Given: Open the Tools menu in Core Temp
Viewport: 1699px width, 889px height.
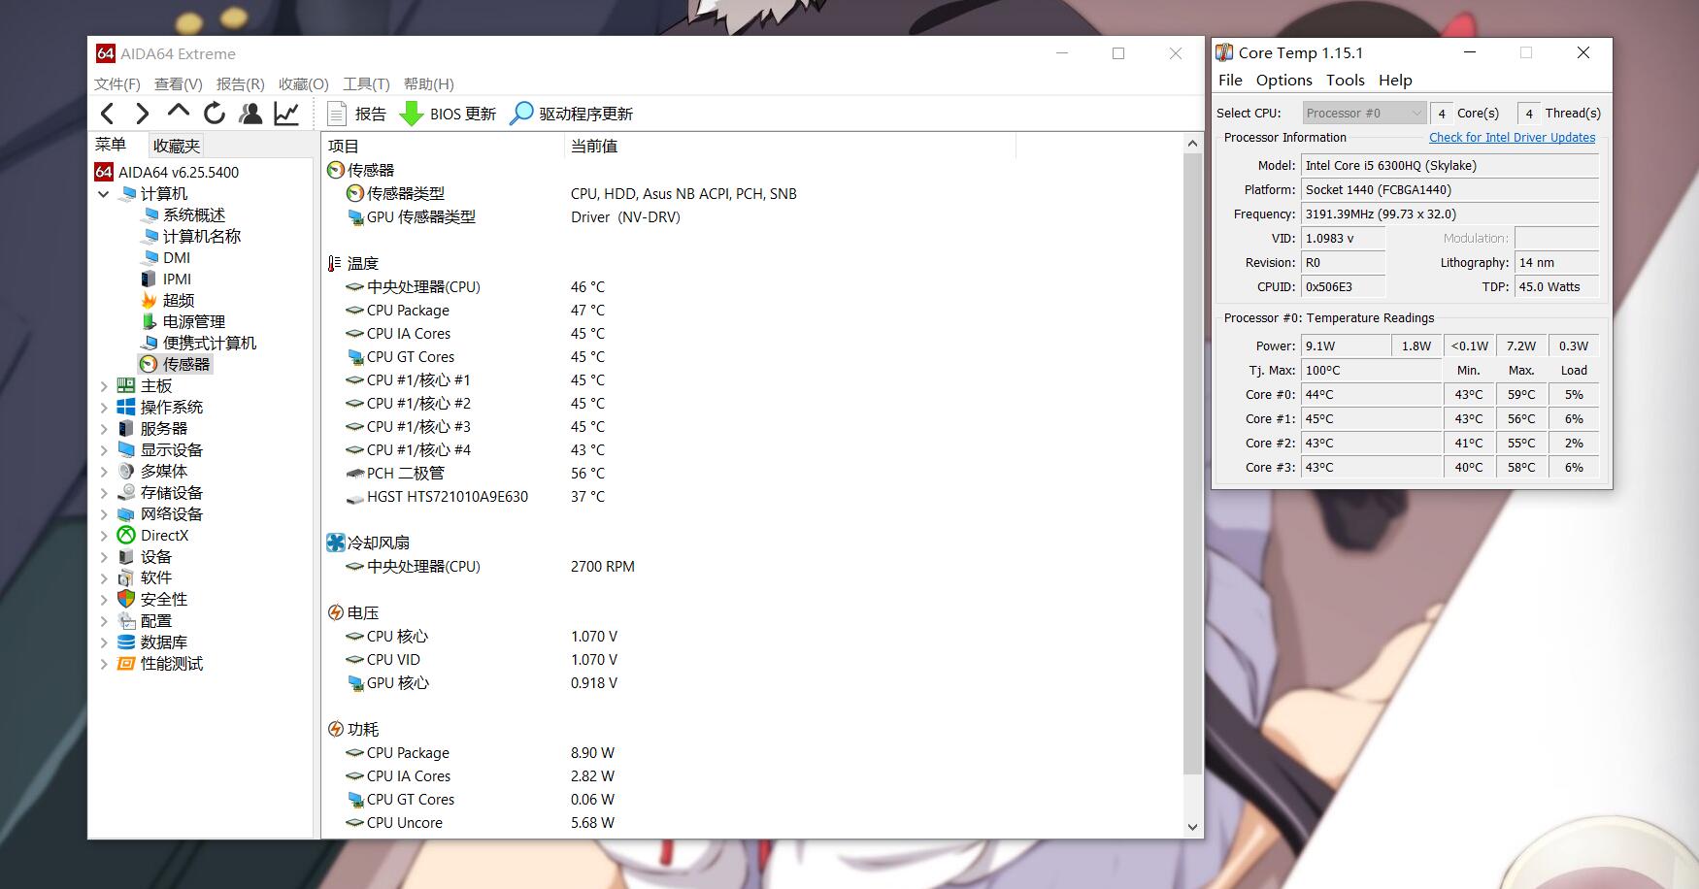Looking at the screenshot, I should [x=1346, y=81].
